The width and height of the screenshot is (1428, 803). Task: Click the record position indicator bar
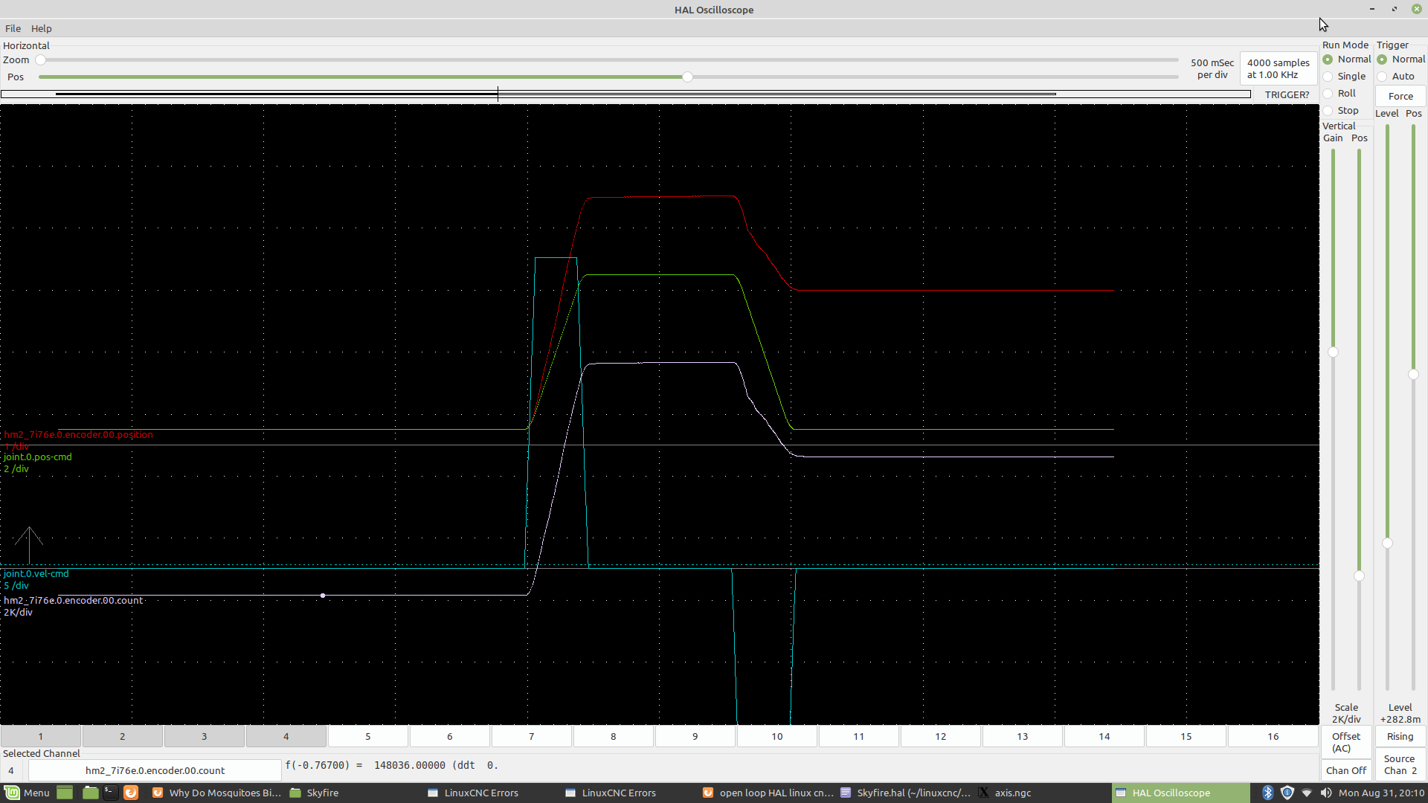[x=625, y=94]
